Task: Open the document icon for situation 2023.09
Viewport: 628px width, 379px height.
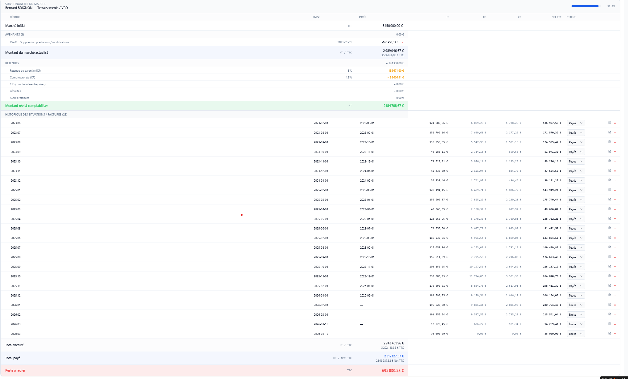Action: 609,151
